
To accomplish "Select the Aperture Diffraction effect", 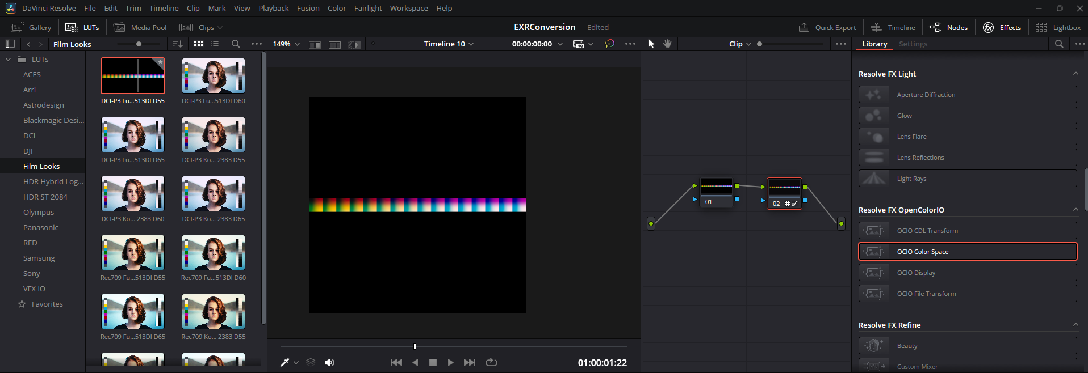I will point(968,95).
